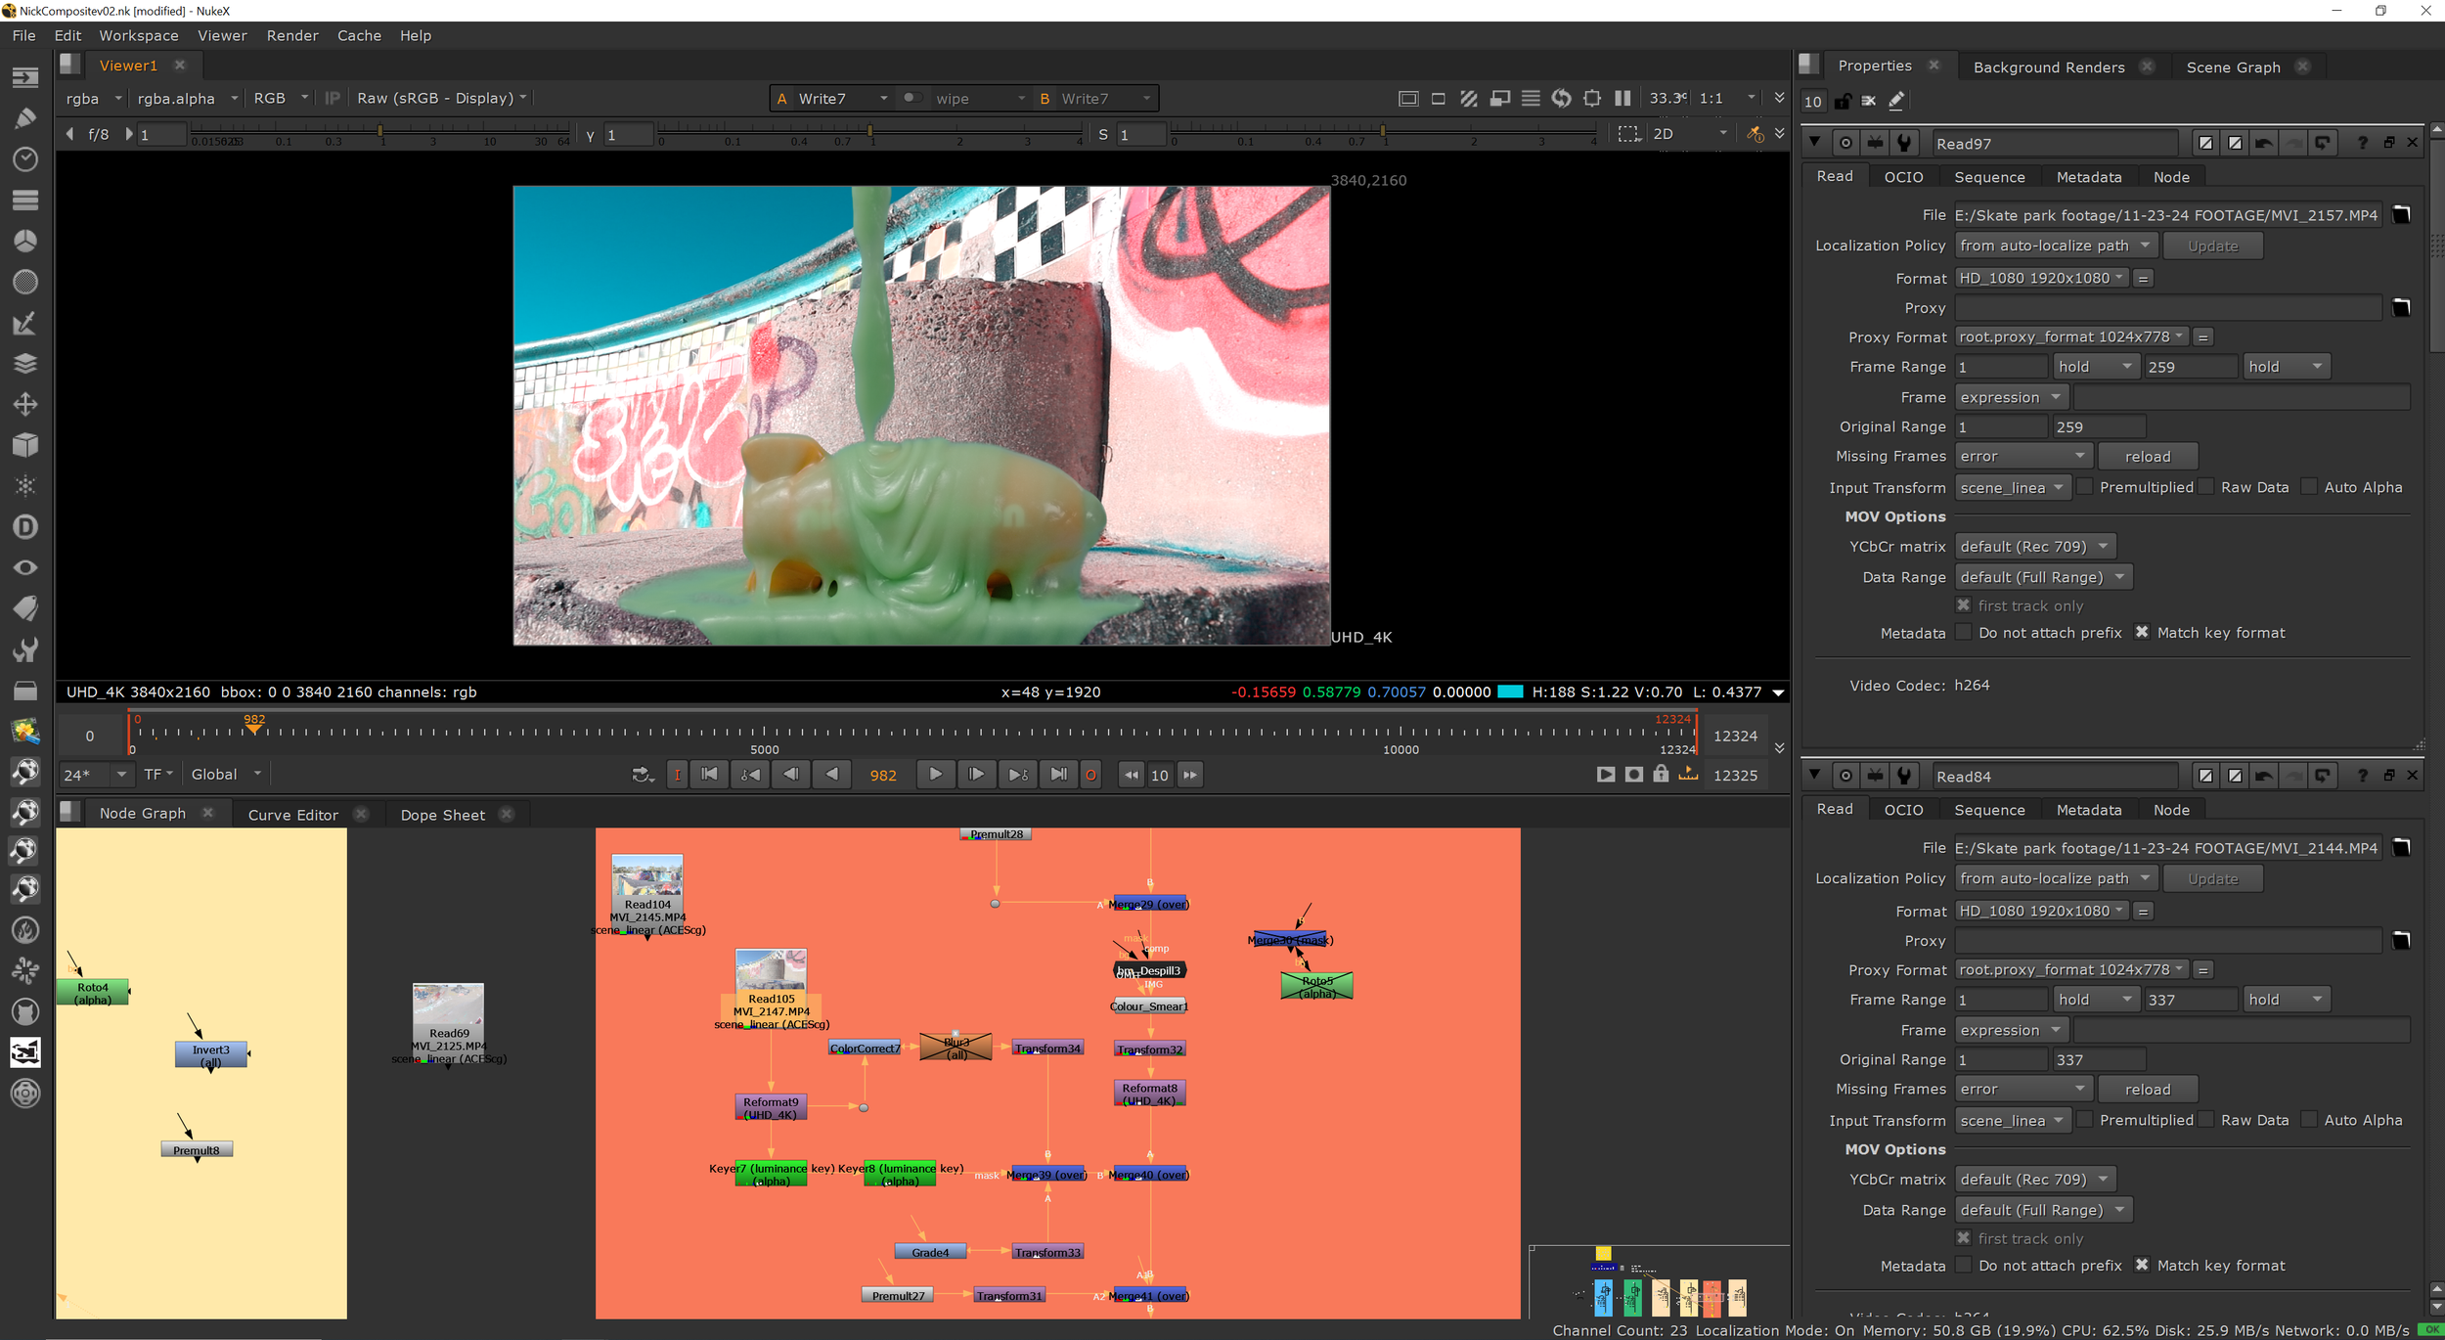Uncheck Match key format in Read97
This screenshot has height=1340, width=2445.
point(2141,633)
